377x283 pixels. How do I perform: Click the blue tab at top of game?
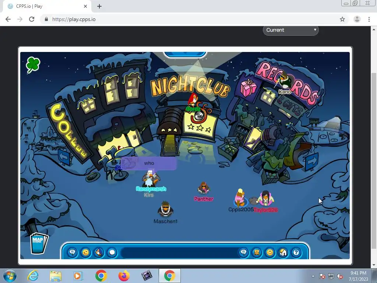pos(185,55)
